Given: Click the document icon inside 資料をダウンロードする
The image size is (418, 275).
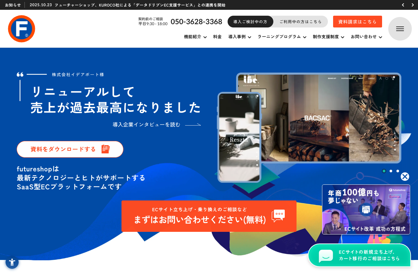Looking at the screenshot, I should pyautogui.click(x=105, y=149).
